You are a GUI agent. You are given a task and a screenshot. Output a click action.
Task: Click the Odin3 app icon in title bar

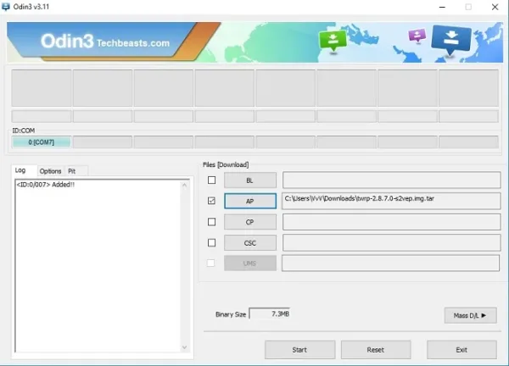6,7
